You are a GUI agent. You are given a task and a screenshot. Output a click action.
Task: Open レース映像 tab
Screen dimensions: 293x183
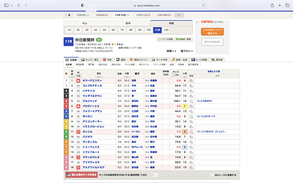(x=199, y=59)
